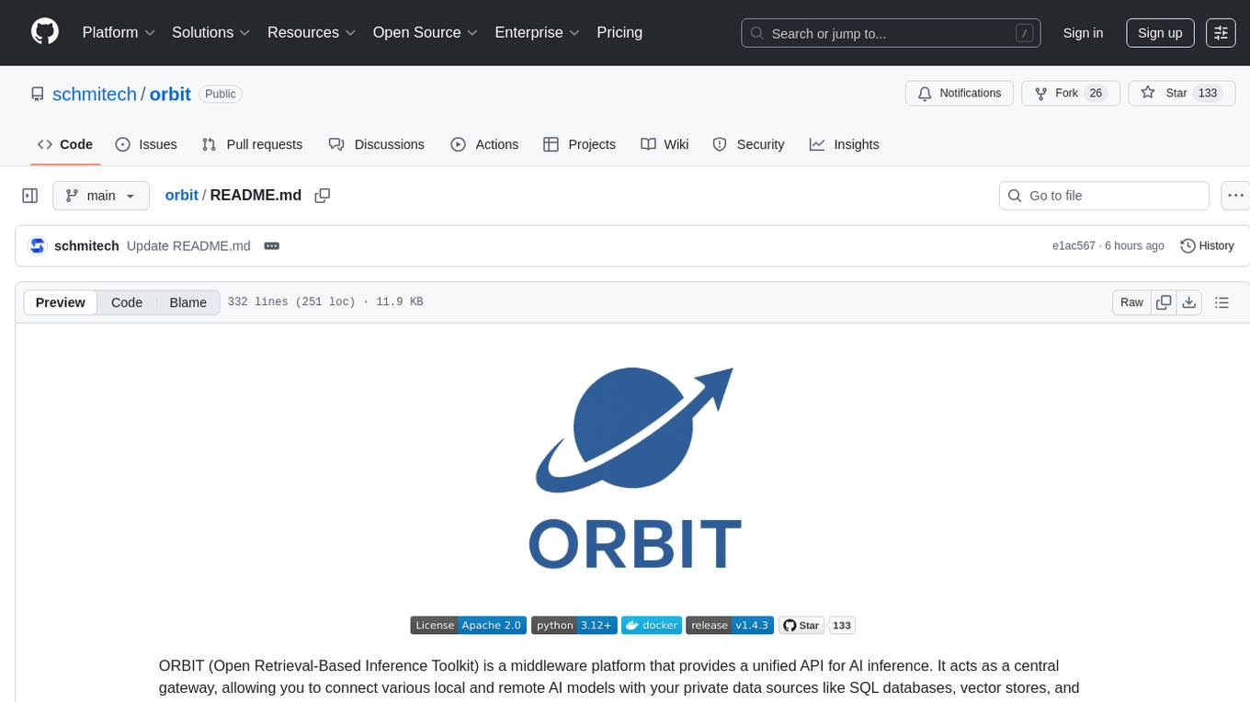Expand the Enterprise menu
Screen dimensions: 1250x702
pyautogui.click(x=538, y=32)
